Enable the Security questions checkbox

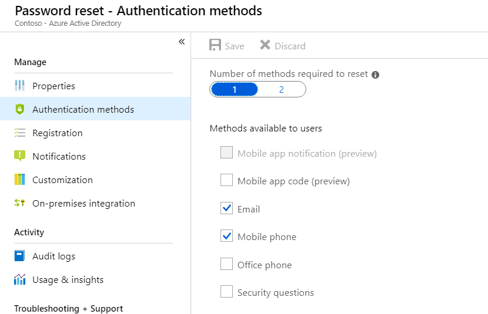[x=226, y=292]
